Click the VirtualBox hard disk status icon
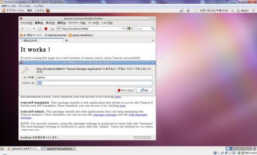 click(x=215, y=153)
